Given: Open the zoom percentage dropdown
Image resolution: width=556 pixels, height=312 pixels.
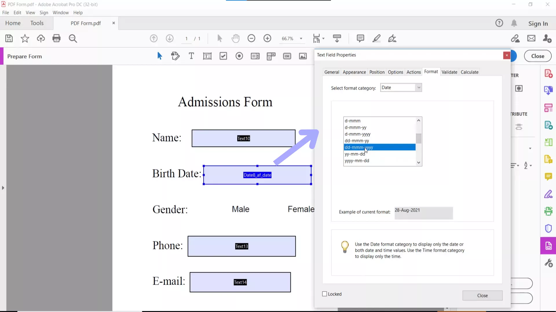Looking at the screenshot, I should click(301, 38).
